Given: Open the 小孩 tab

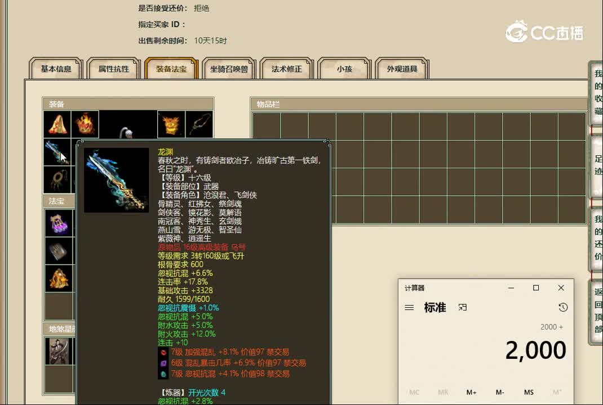Looking at the screenshot, I should (344, 69).
